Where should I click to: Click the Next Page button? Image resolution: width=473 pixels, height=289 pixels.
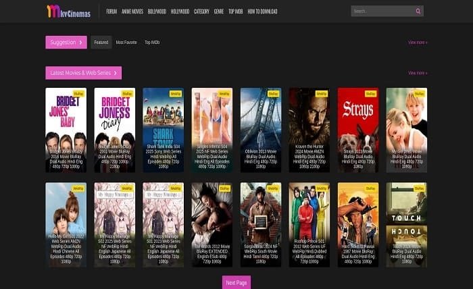click(x=236, y=282)
